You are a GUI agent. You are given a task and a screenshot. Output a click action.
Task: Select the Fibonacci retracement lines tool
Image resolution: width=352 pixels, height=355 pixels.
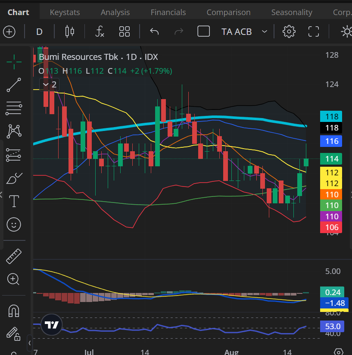pos(14,108)
